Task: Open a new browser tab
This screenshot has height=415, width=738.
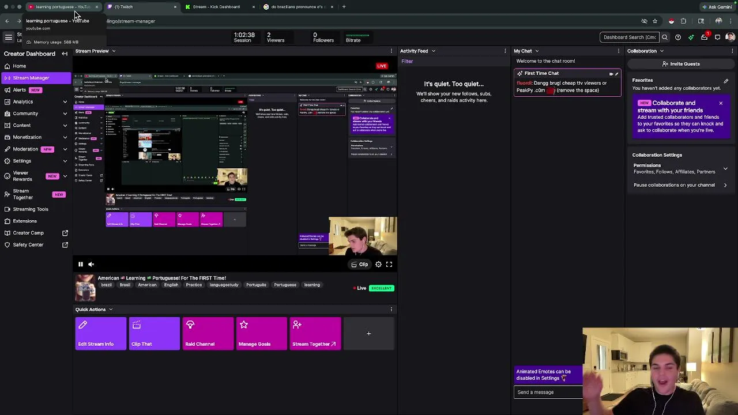Action: point(344,7)
